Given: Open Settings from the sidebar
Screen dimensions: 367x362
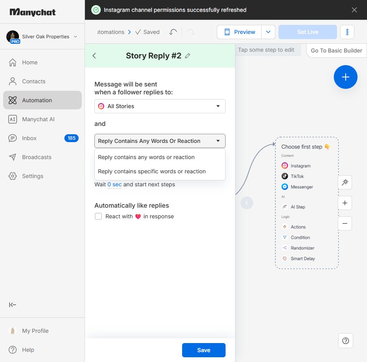Looking at the screenshot, I should click(42, 176).
